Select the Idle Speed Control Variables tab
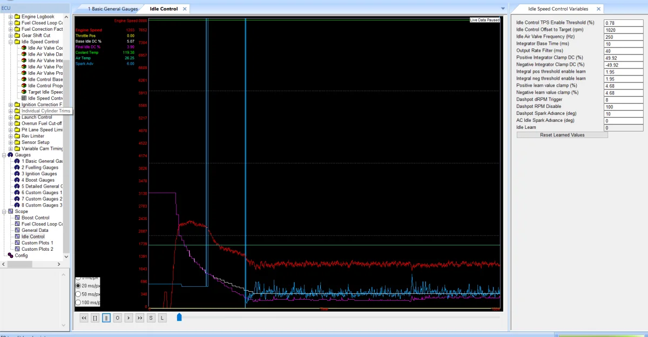Image resolution: width=648 pixels, height=337 pixels. point(554,9)
